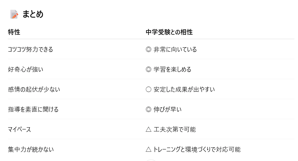
Task: Click the memo pencil icon beside まとめ
Action: (14, 14)
